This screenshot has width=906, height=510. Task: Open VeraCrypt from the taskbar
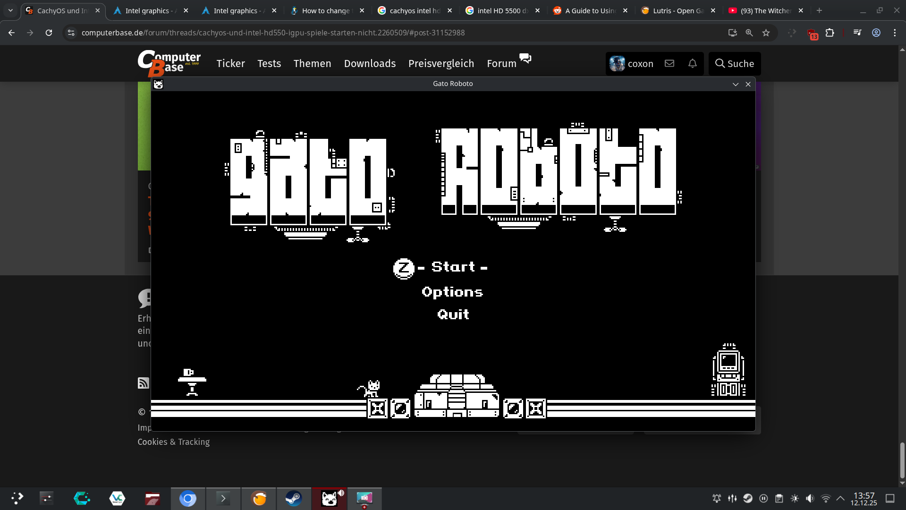point(117,498)
